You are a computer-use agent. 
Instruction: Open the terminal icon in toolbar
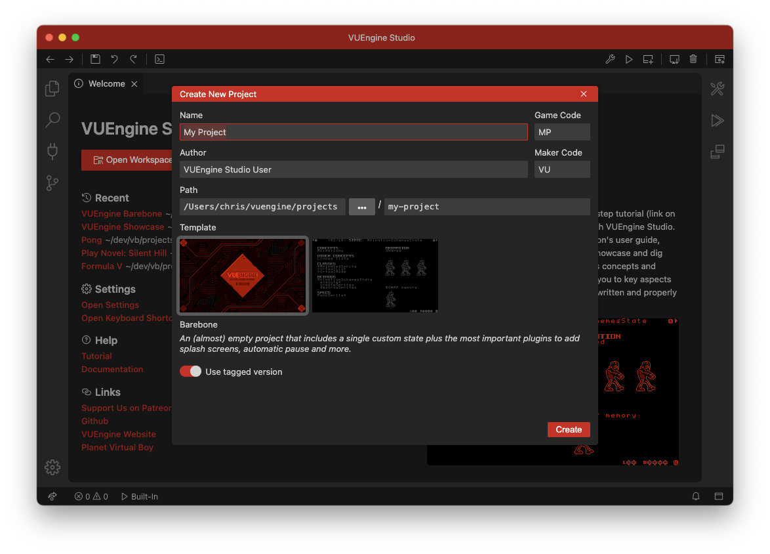(x=159, y=59)
